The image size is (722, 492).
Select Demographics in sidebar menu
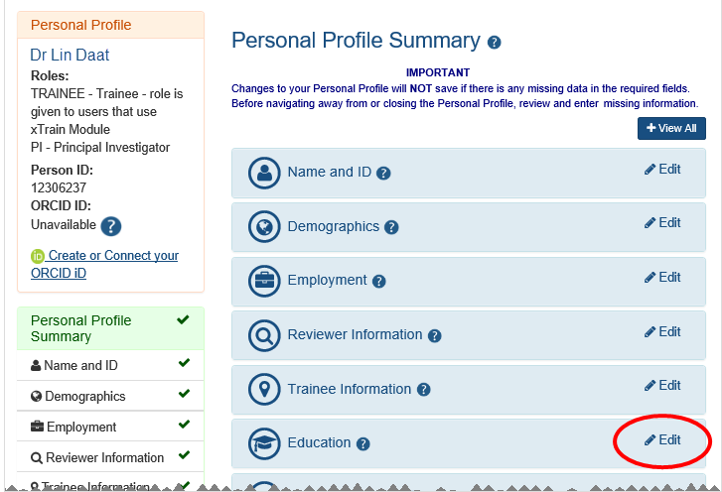[110, 396]
